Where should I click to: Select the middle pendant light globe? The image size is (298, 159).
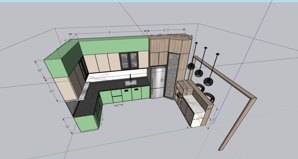click(x=199, y=73)
